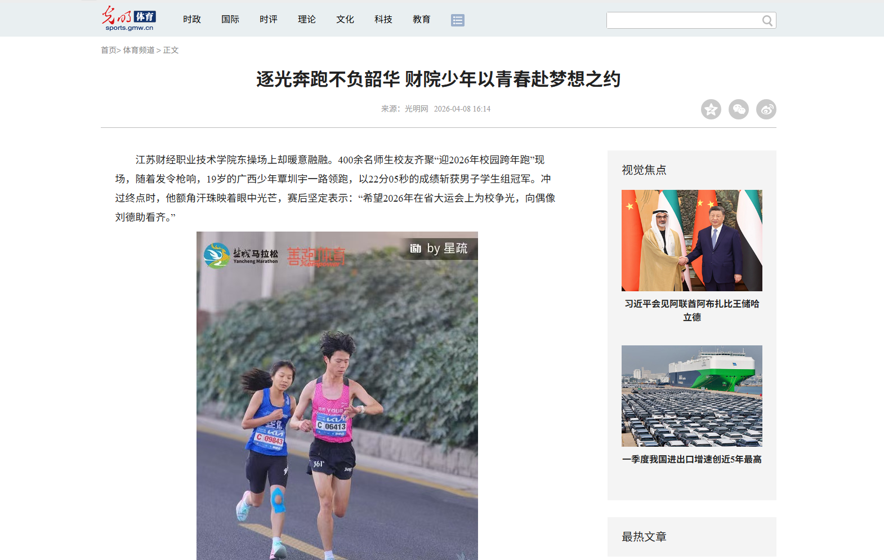Open the 国际 navigation item

(x=230, y=19)
